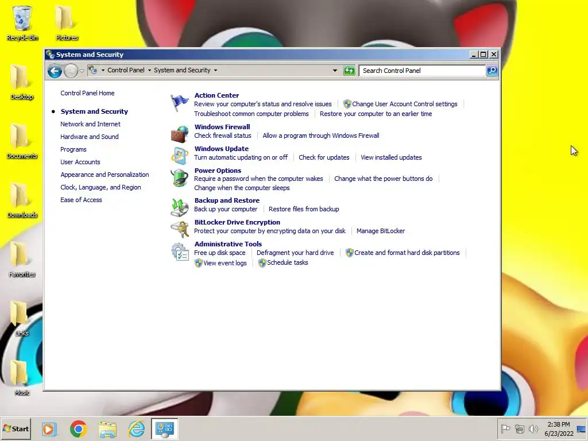
Task: Open the address bar history dropdown
Action: point(335,71)
